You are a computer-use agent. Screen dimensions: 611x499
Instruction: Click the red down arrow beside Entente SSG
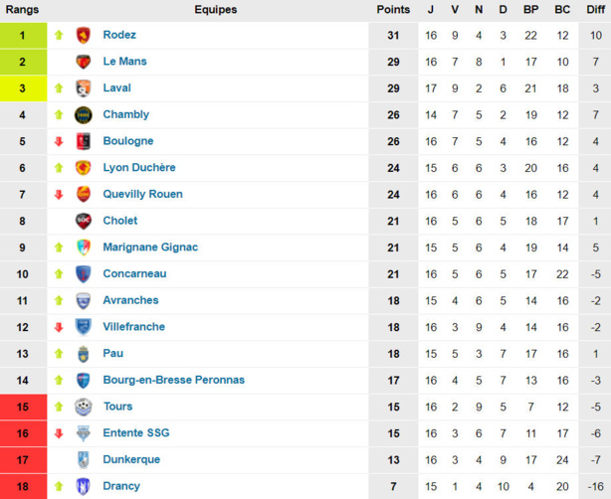coord(59,433)
